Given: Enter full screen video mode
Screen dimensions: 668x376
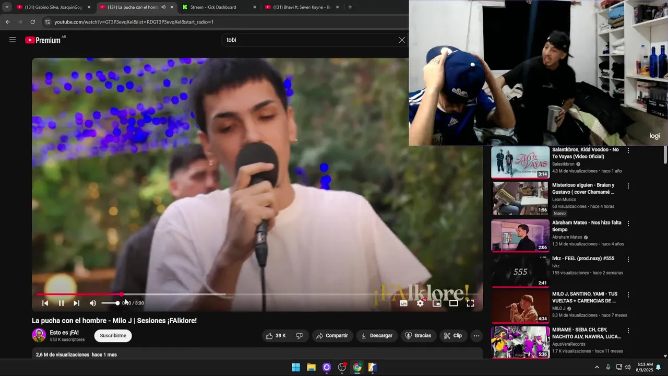Looking at the screenshot, I should pyautogui.click(x=470, y=303).
